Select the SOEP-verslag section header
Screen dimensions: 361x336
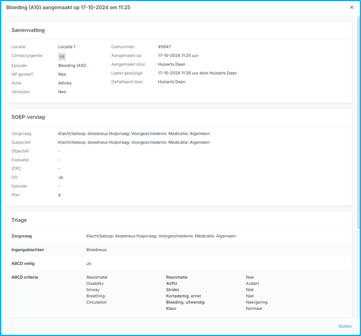(x=28, y=116)
